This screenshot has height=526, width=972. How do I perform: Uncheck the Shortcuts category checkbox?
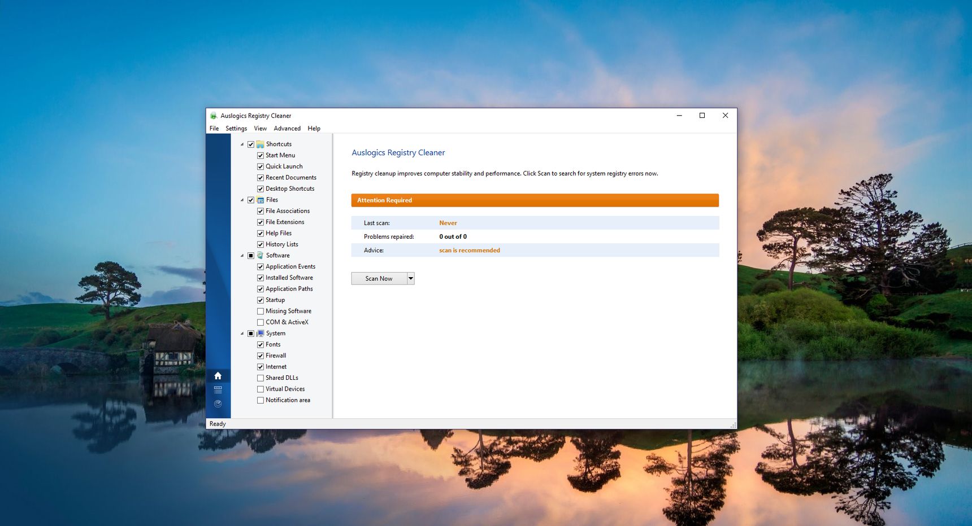(251, 144)
